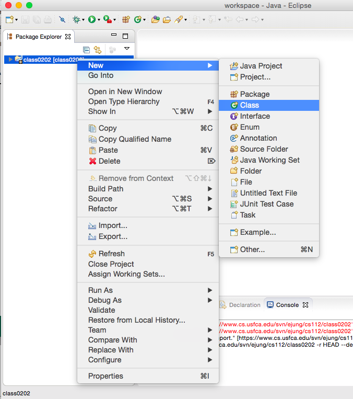Click Restore from Local History...
Screen dimensions: 353x399
[148, 320]
